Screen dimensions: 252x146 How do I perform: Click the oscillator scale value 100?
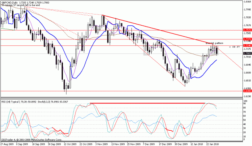click(x=246, y=101)
